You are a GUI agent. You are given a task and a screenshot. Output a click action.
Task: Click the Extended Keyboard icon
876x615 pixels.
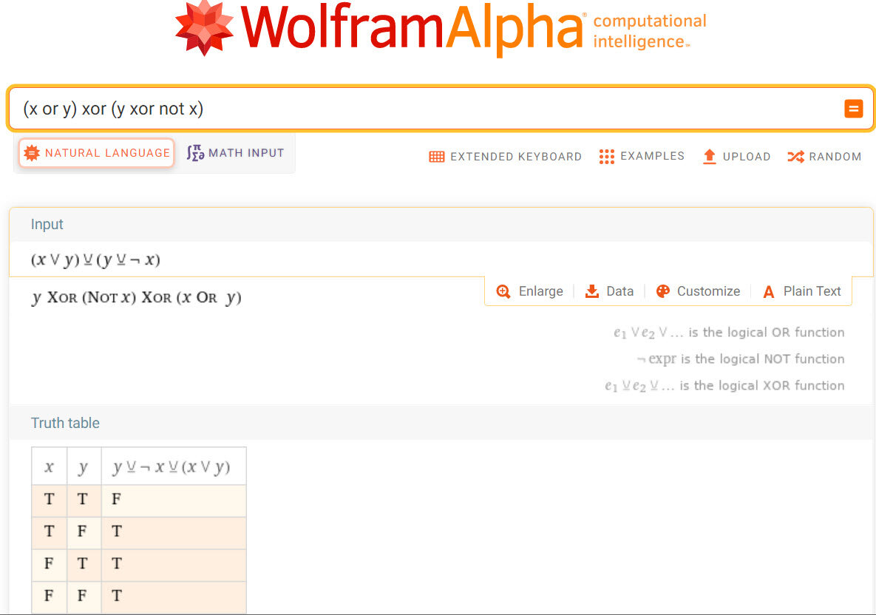tap(436, 157)
